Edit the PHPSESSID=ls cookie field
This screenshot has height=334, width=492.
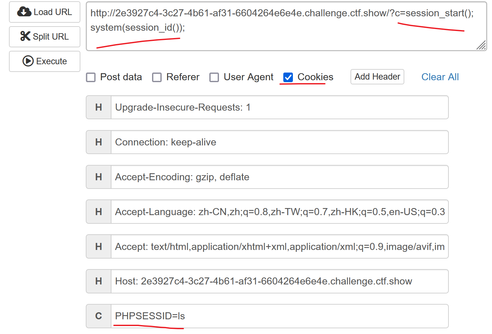click(x=279, y=316)
